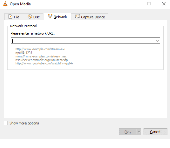Click example text http://www.example.com/stream.avi

[40, 49]
